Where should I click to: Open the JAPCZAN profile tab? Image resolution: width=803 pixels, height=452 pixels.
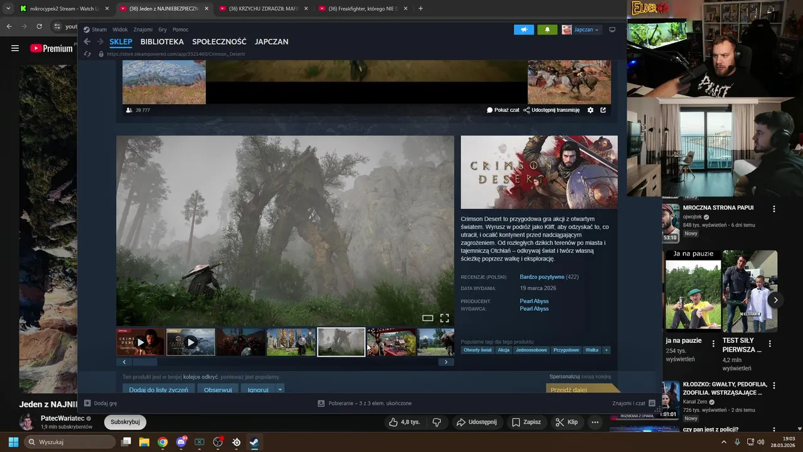(272, 41)
